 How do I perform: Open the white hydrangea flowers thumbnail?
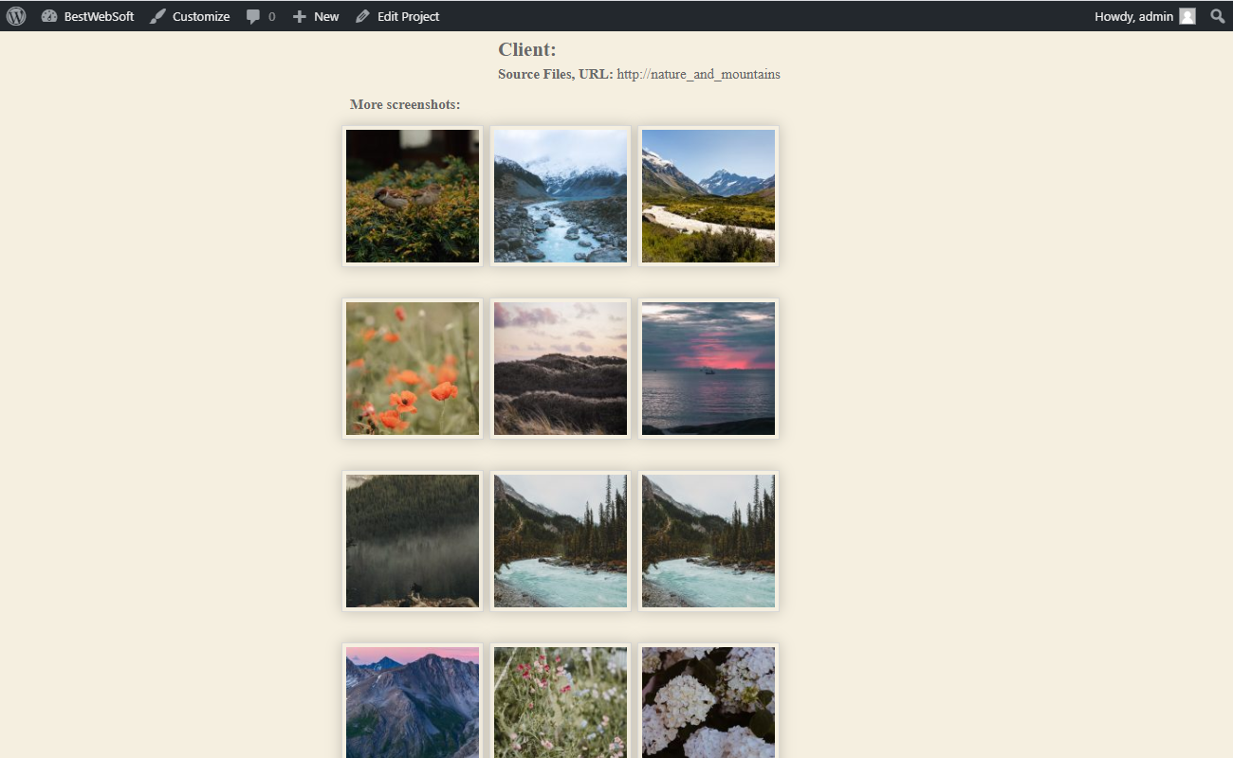[709, 701]
